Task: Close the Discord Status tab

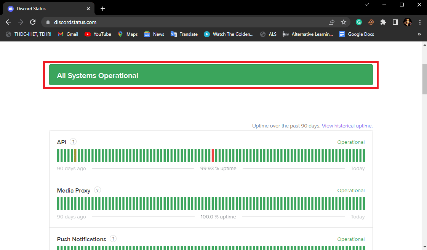Action: pos(88,9)
